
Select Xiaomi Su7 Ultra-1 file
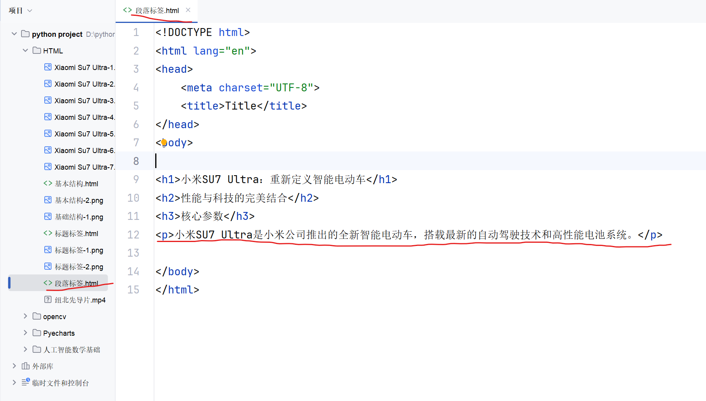pos(85,68)
